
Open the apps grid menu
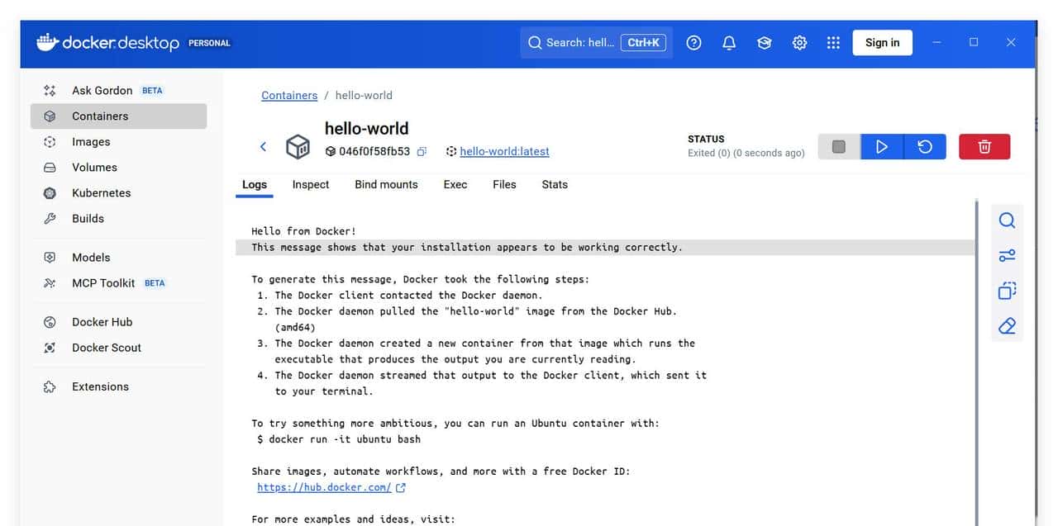click(x=833, y=42)
